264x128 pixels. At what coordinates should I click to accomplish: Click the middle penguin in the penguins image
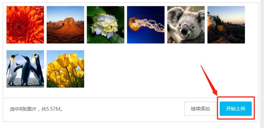[x=26, y=71]
